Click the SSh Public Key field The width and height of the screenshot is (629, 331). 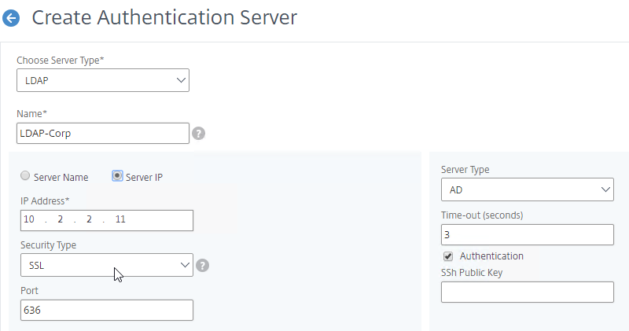527,292
